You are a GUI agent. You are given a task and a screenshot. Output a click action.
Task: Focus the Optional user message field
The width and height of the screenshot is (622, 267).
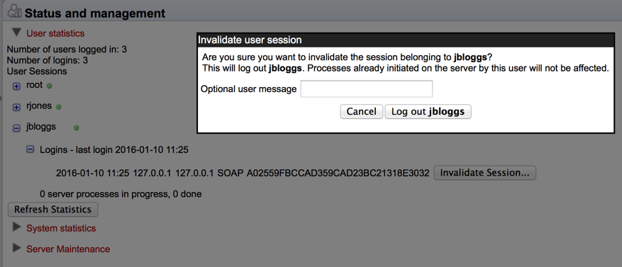(367, 89)
